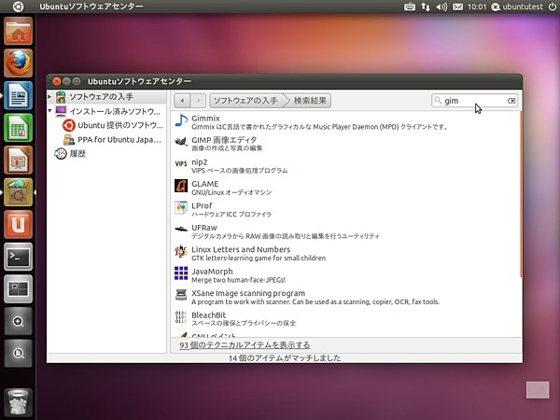This screenshot has width=560, height=420.
Task: Select the BleachBit result title
Action: click(208, 315)
